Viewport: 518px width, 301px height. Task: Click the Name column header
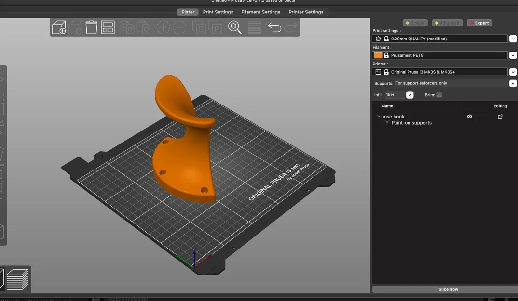pyautogui.click(x=387, y=106)
